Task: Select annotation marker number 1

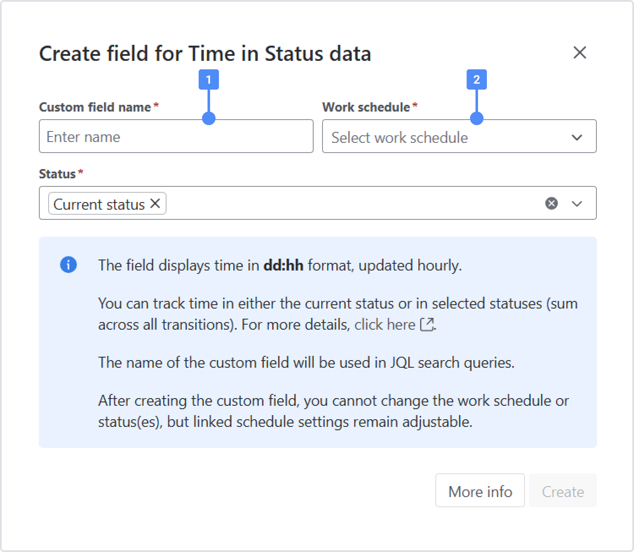Action: (x=208, y=79)
